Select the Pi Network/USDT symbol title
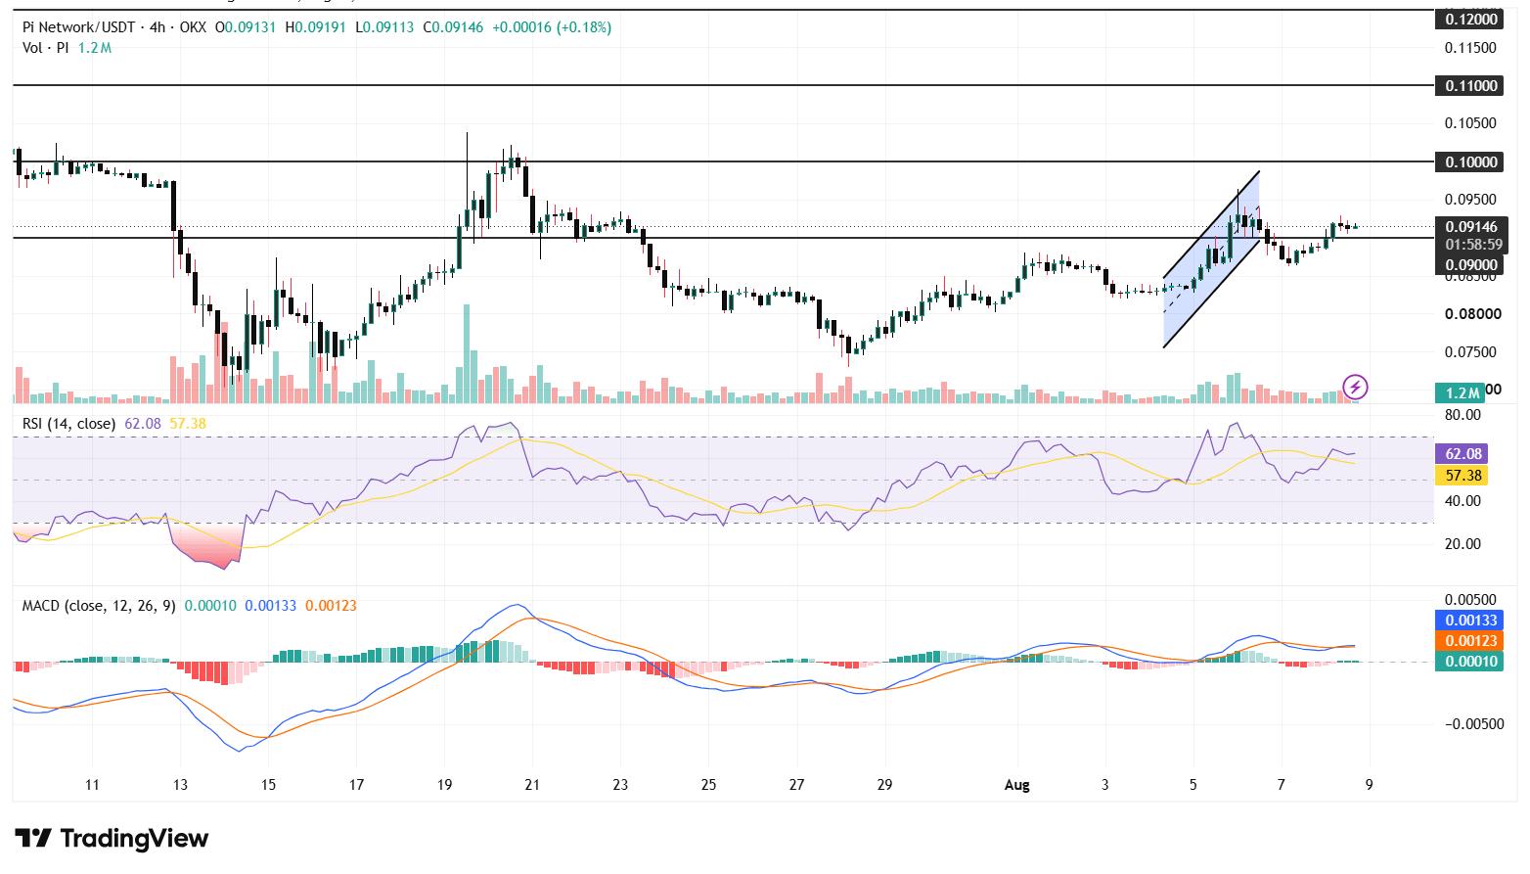The image size is (1530, 874). [79, 27]
